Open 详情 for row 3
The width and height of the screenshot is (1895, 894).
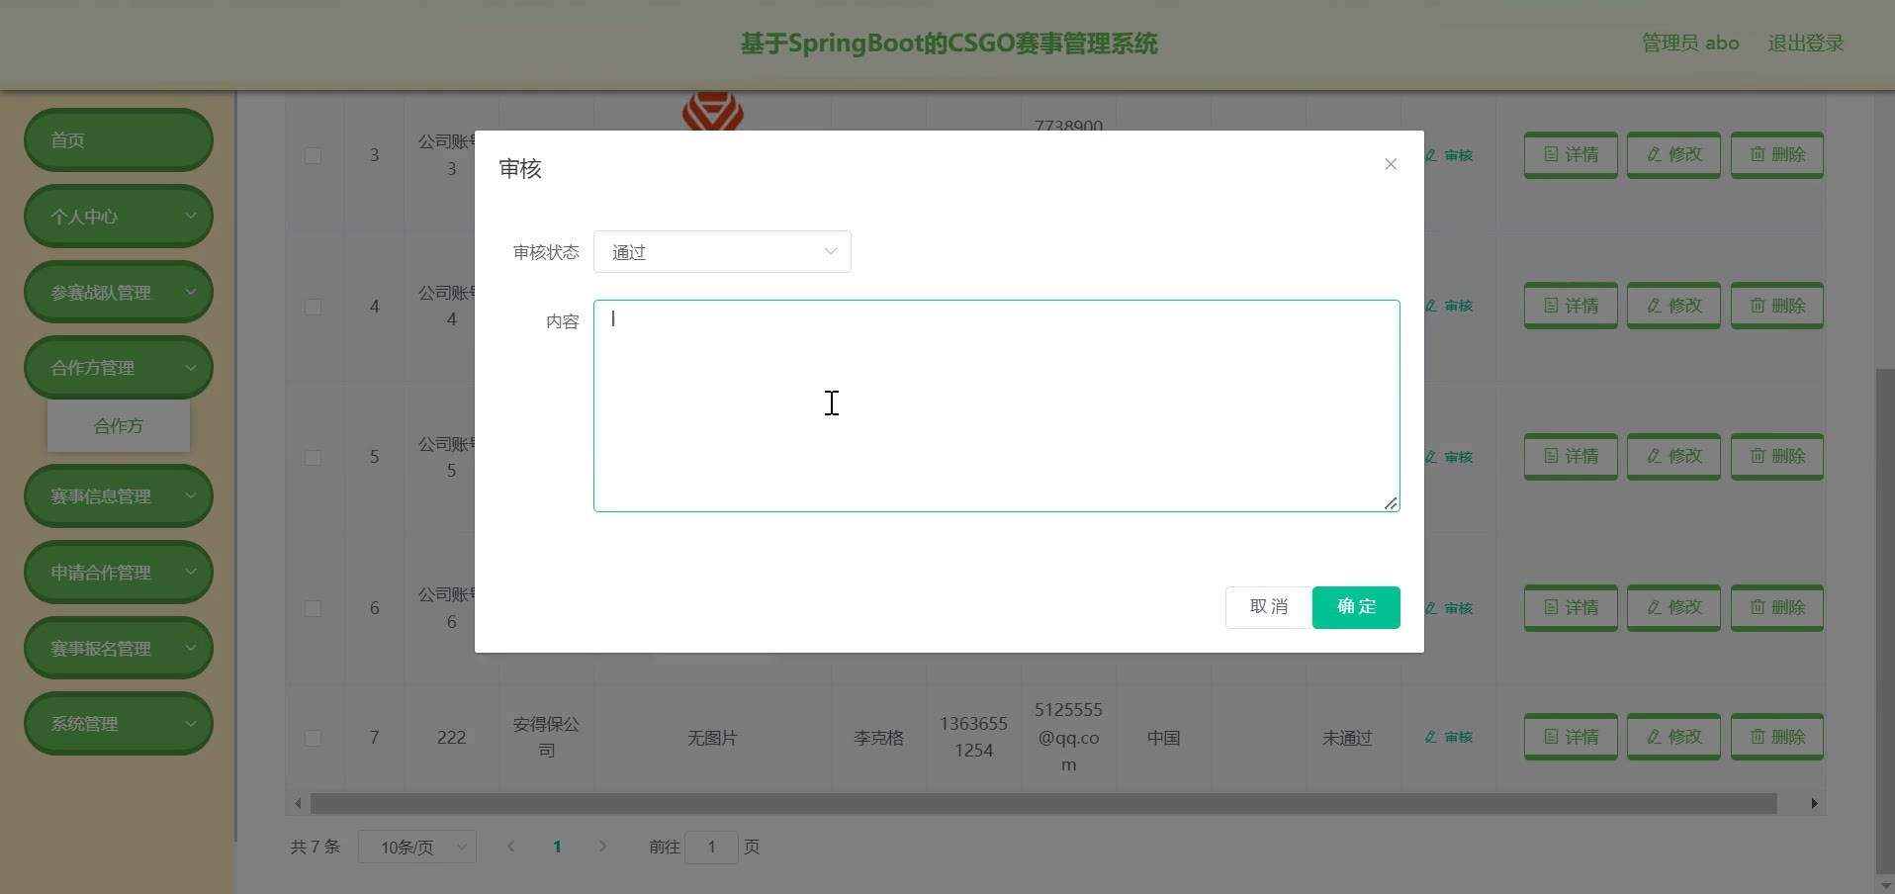coord(1571,155)
